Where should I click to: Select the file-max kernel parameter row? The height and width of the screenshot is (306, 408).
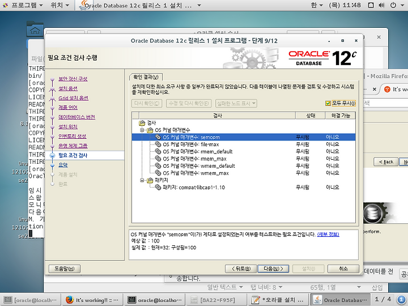(x=243, y=144)
